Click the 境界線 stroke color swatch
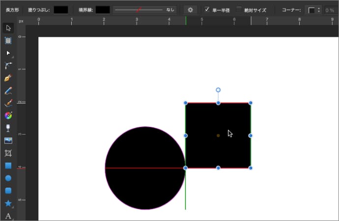Image resolution: width=339 pixels, height=221 pixels. 103,9
